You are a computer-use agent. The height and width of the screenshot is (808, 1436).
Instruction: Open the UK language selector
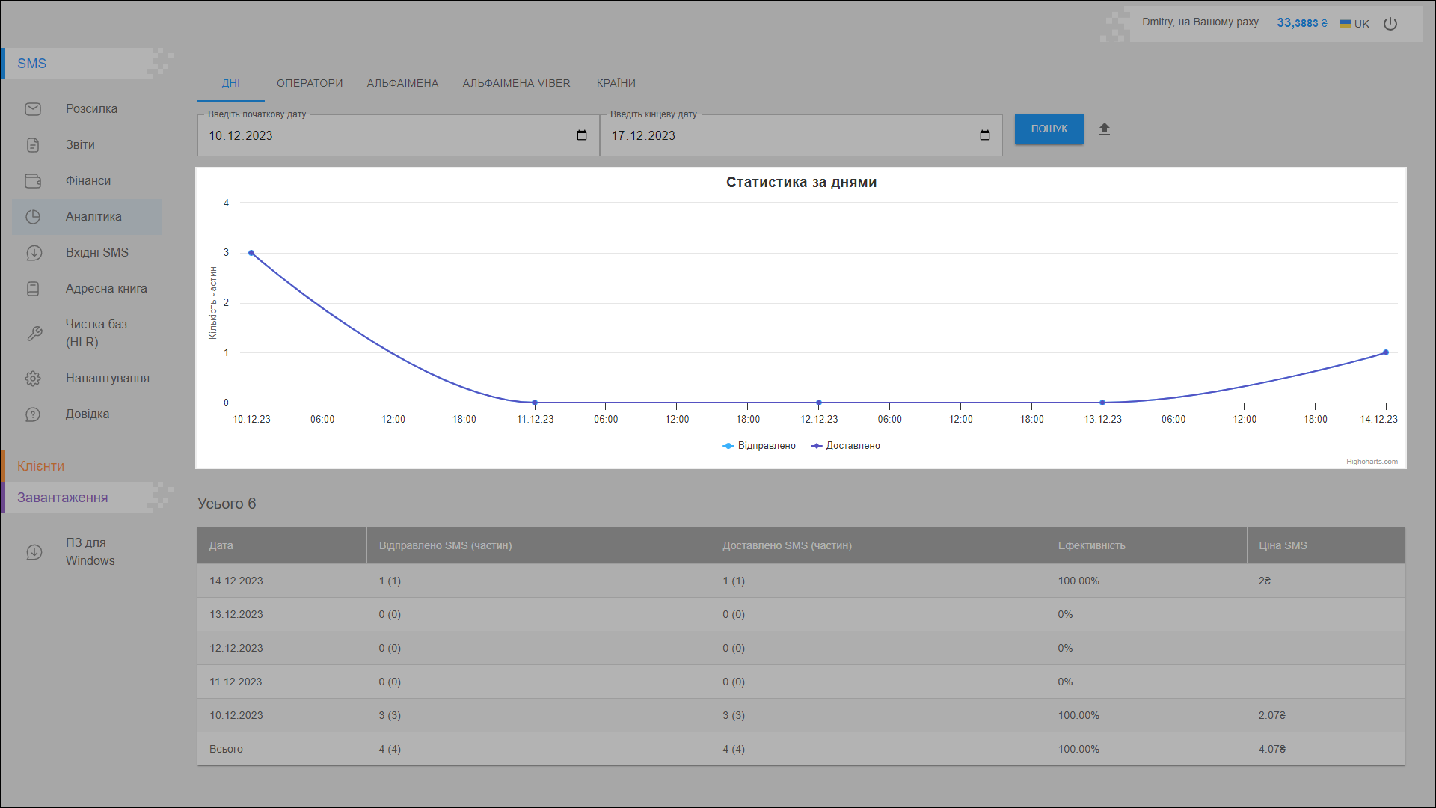click(1354, 24)
